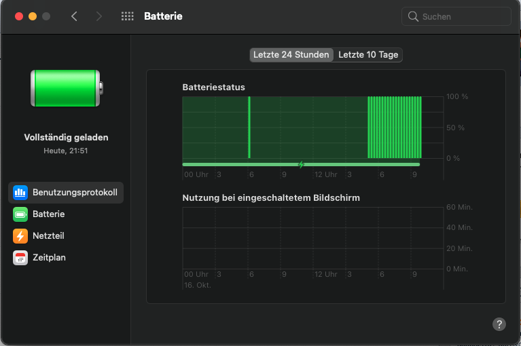Click the Nutzung bei eingeschaltetem Bildschirm chart
The image size is (521, 346).
pos(312,237)
